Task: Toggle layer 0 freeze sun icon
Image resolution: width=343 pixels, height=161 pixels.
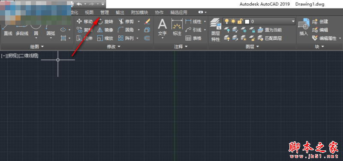Action: pyautogui.click(x=233, y=21)
